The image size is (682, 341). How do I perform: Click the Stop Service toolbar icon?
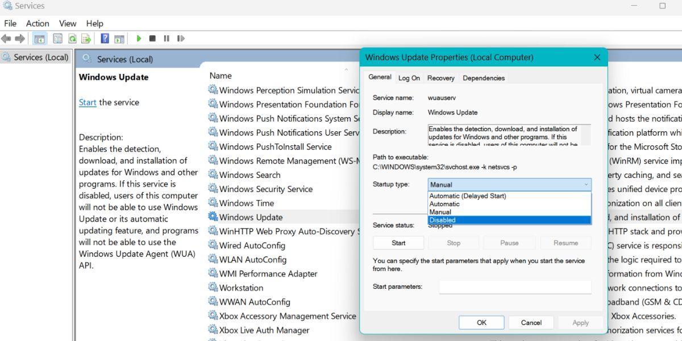(152, 38)
